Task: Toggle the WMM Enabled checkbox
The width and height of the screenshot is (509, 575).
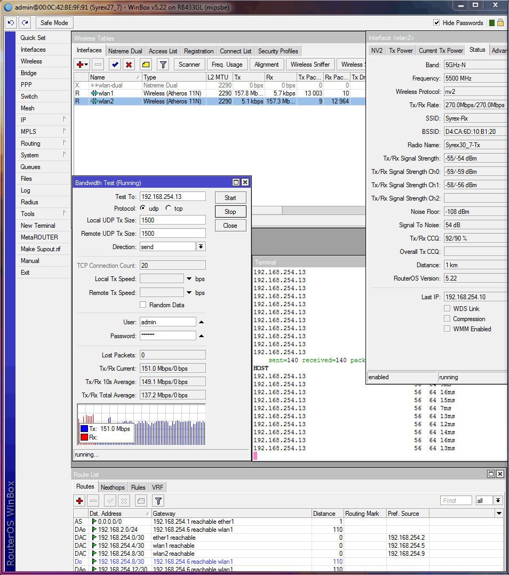Action: (x=447, y=329)
